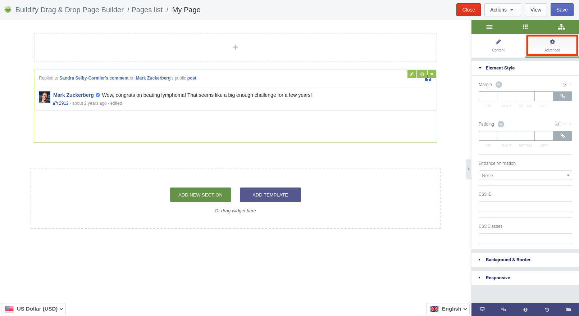Switch to the Content tab
Screen dimensions: 579x316
tap(498, 45)
